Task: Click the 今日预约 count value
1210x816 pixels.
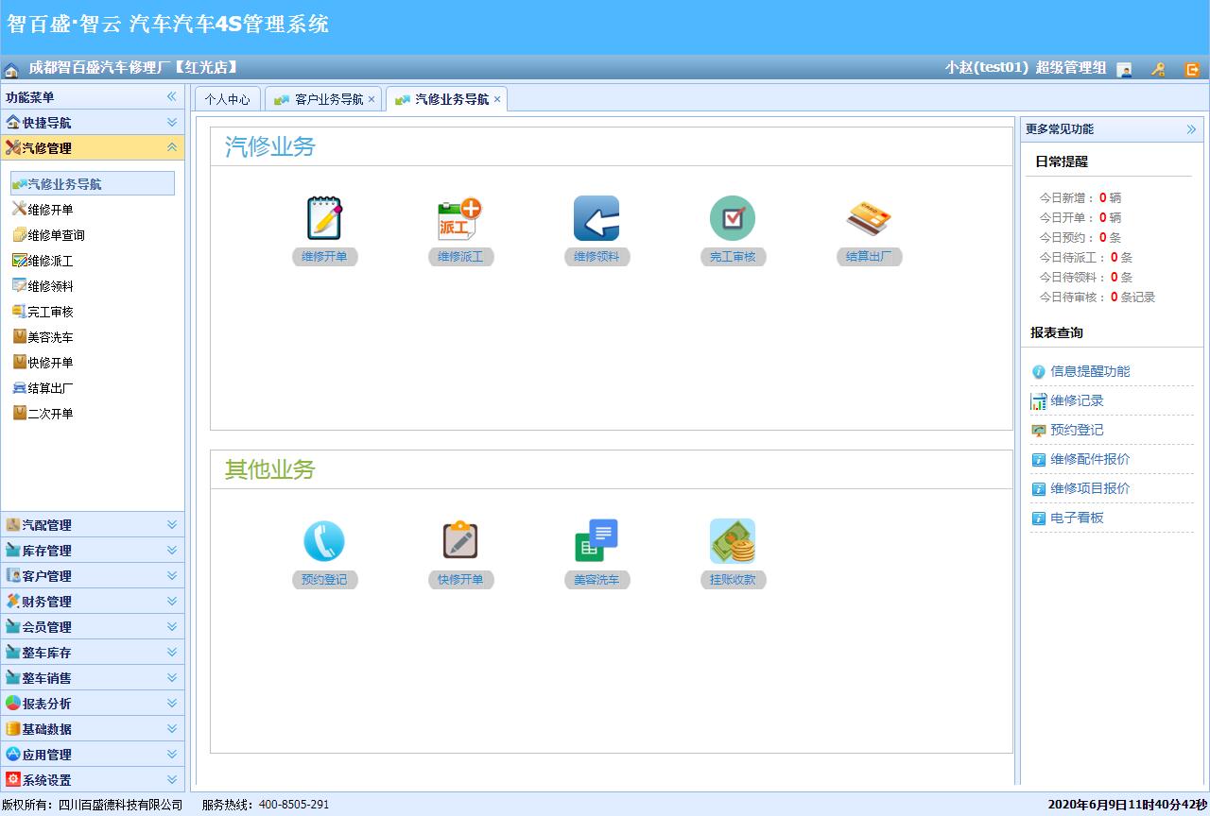Action: (1102, 238)
